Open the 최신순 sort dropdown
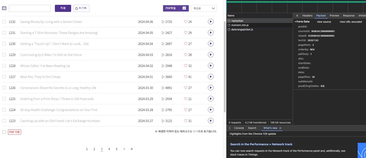366x158 pixels. click(204, 8)
